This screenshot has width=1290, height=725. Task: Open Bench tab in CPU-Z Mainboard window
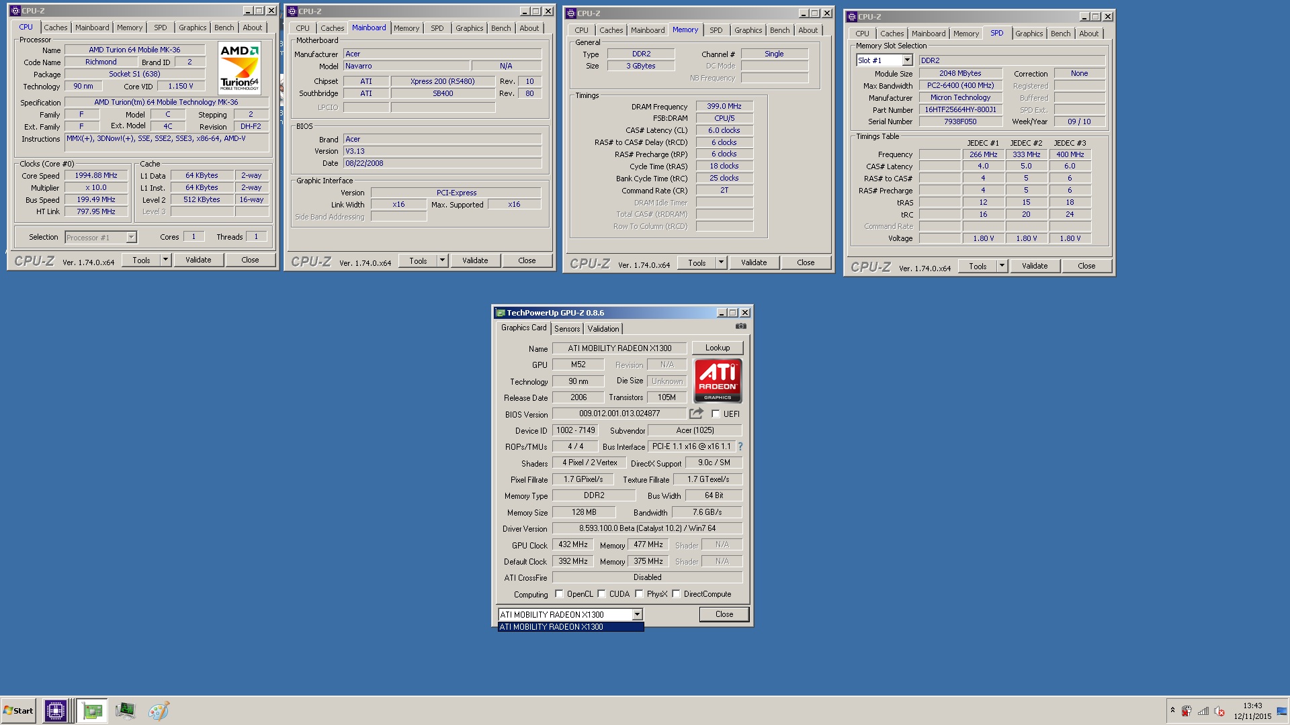[x=501, y=28]
